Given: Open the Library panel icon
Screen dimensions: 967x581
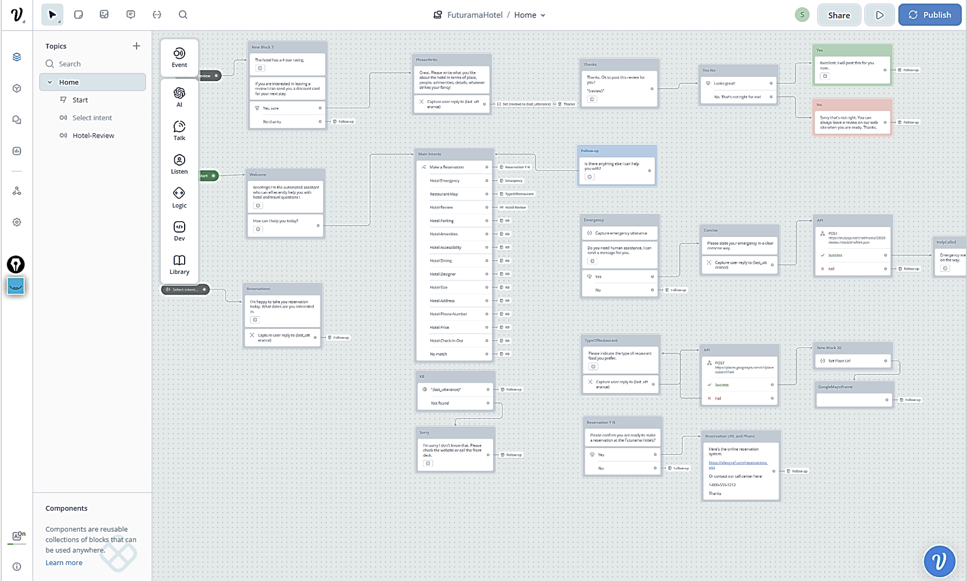Looking at the screenshot, I should click(x=179, y=265).
